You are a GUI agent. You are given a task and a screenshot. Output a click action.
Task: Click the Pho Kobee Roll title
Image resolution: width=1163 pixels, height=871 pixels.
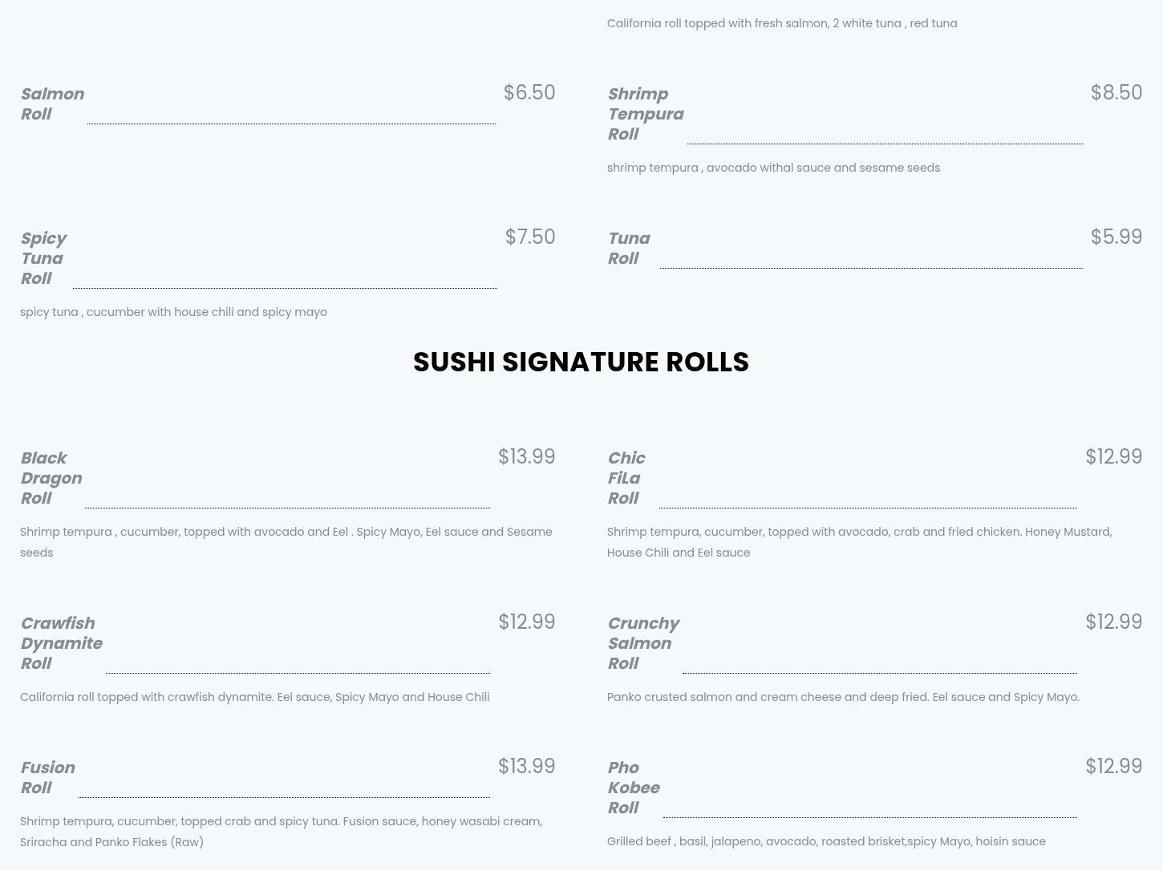pyautogui.click(x=633, y=788)
